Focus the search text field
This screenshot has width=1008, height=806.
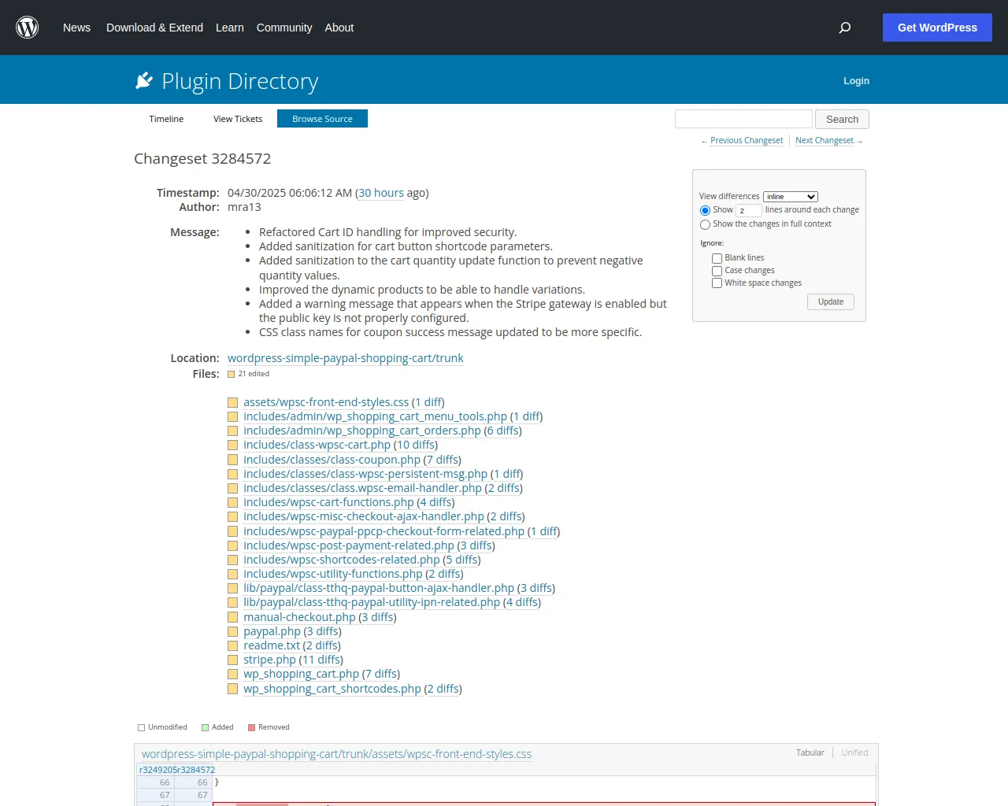pyautogui.click(x=743, y=119)
